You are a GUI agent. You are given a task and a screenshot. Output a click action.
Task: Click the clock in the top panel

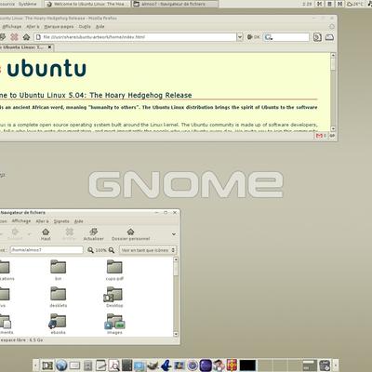307,4
